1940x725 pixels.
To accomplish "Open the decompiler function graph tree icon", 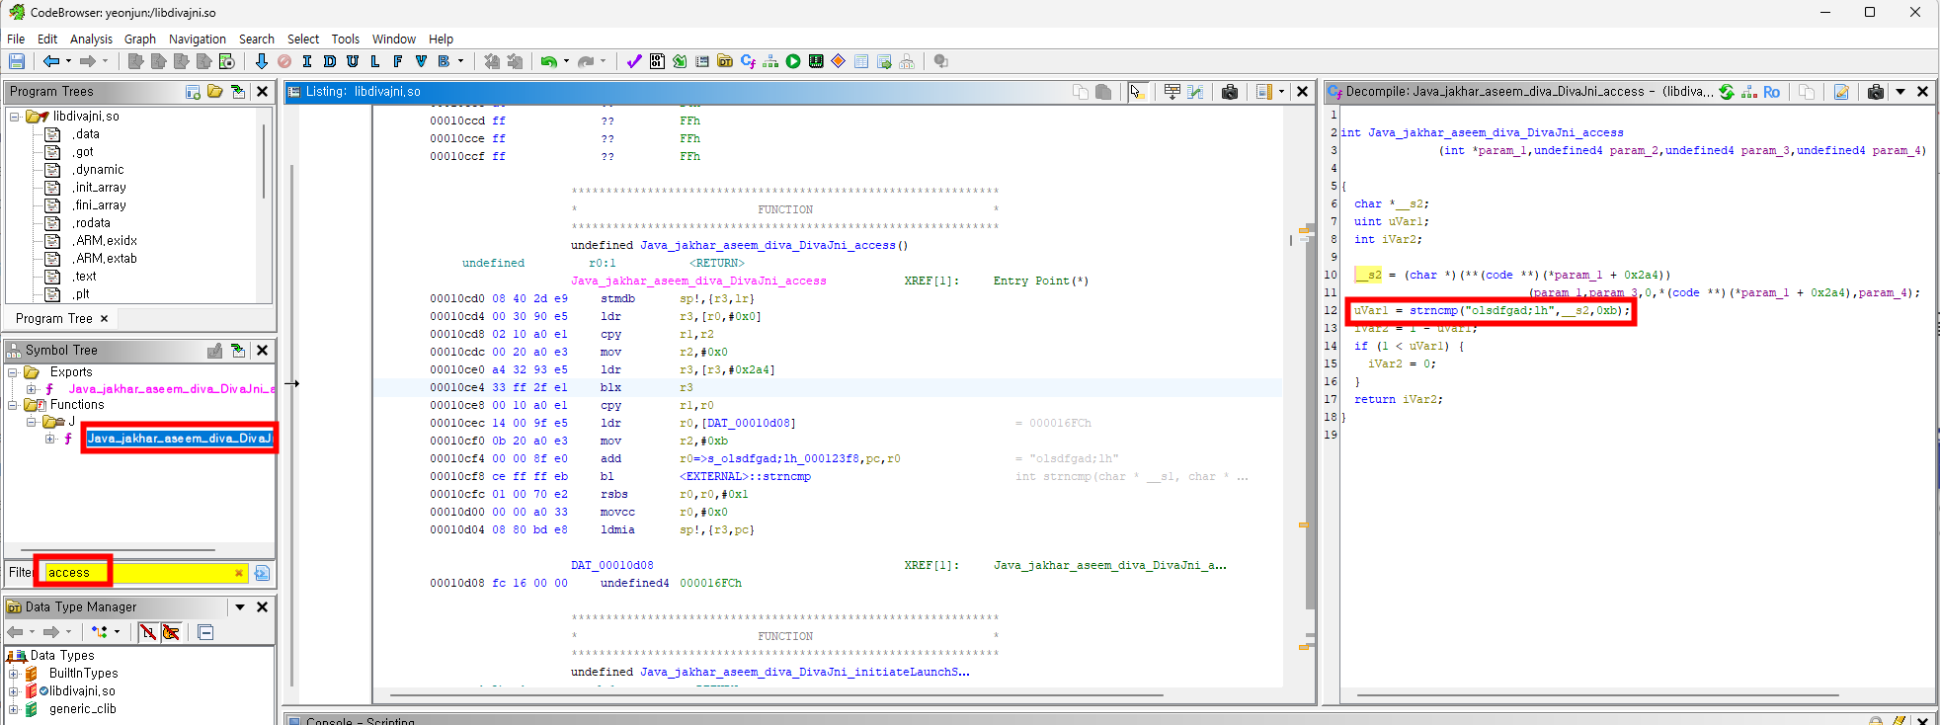I will pos(1749,92).
